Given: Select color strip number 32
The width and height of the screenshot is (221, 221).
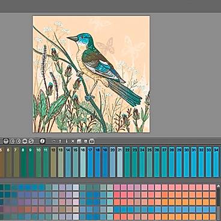Looking at the screenshot, I should click(x=201, y=162).
